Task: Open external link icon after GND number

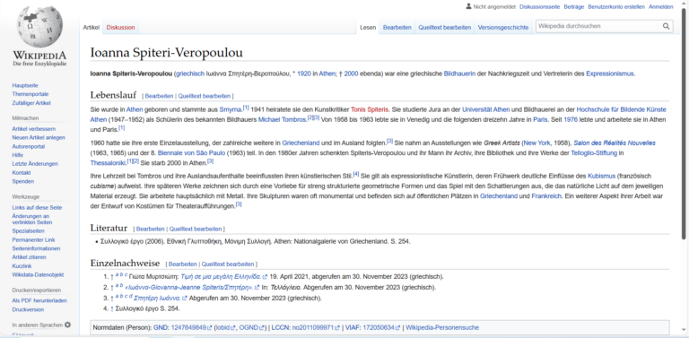Action: tap(210, 328)
